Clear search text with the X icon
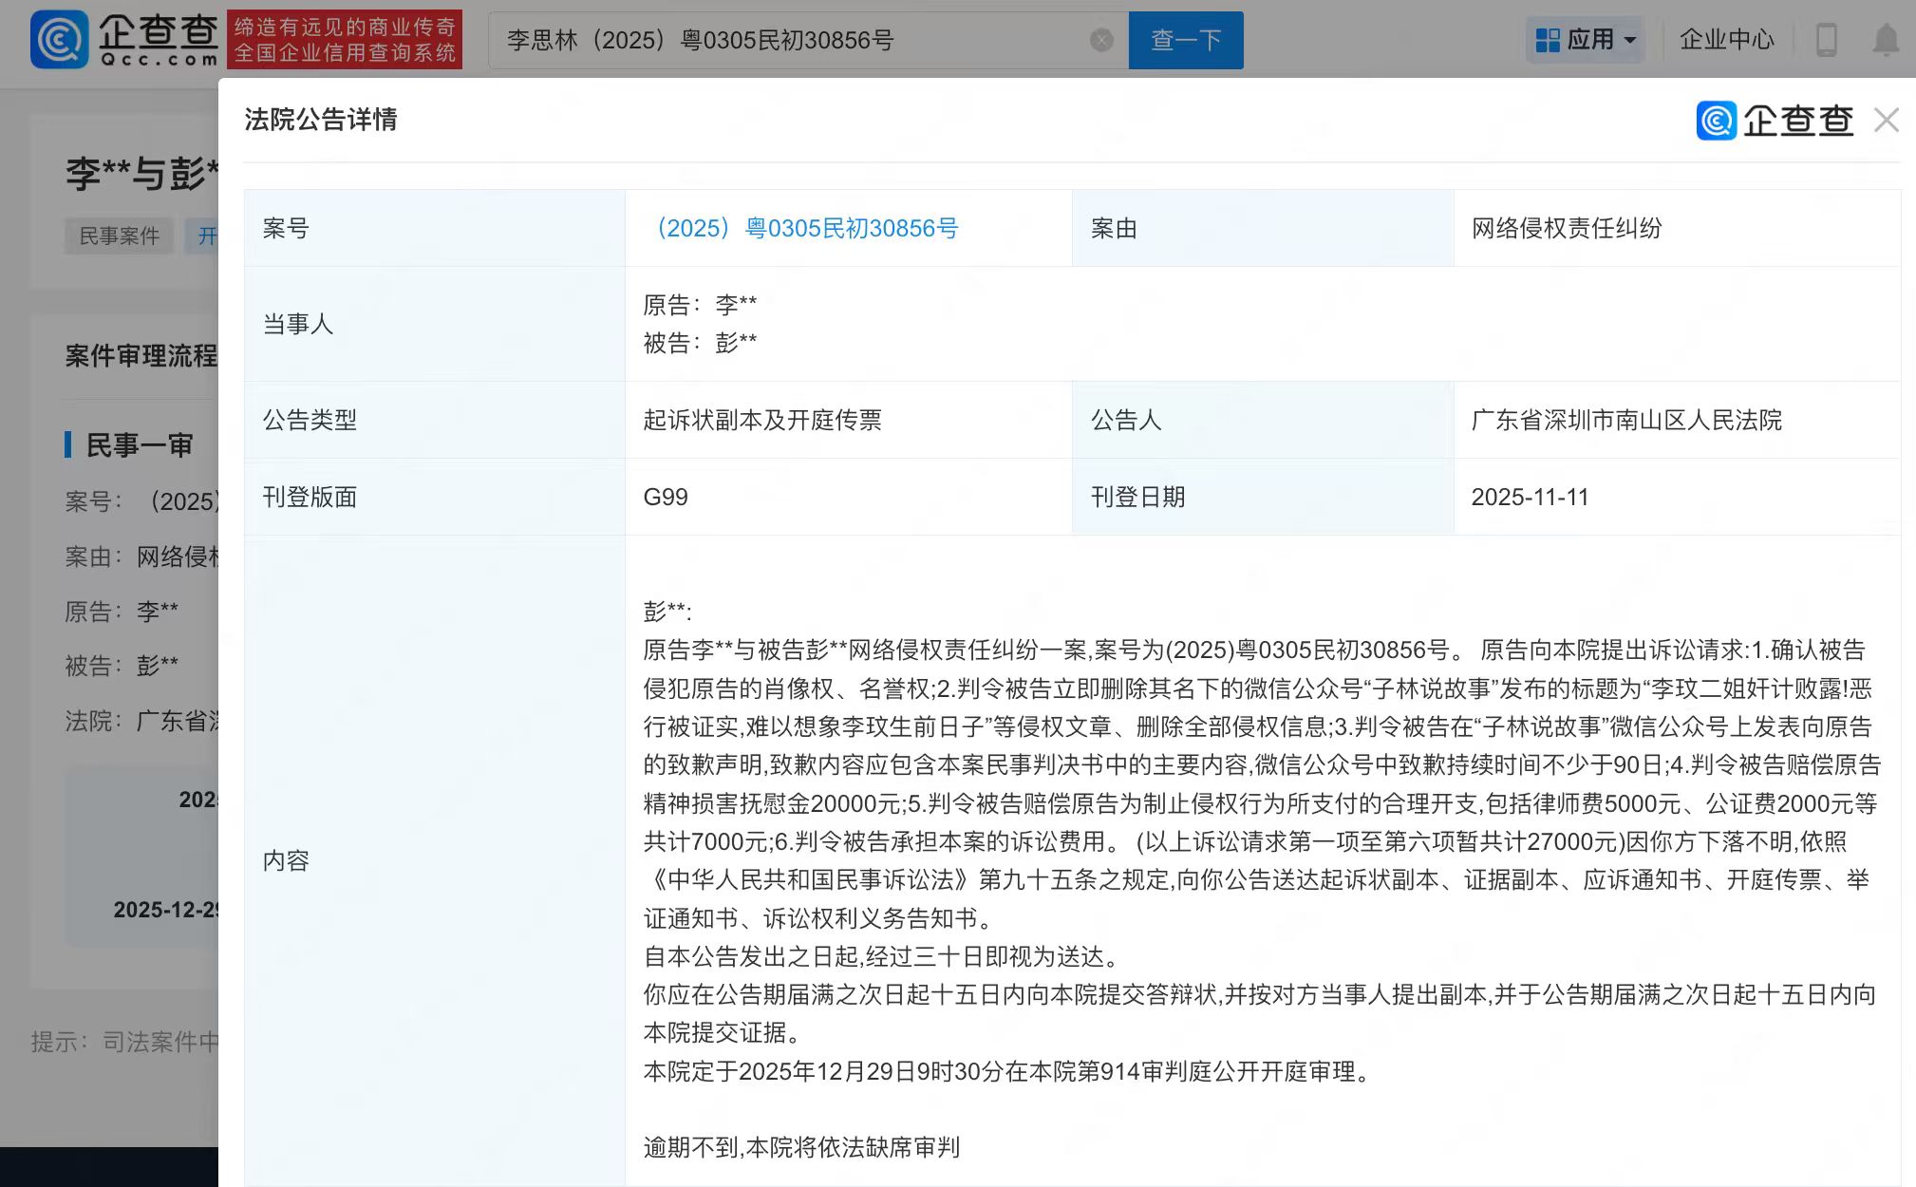 coord(1101,40)
